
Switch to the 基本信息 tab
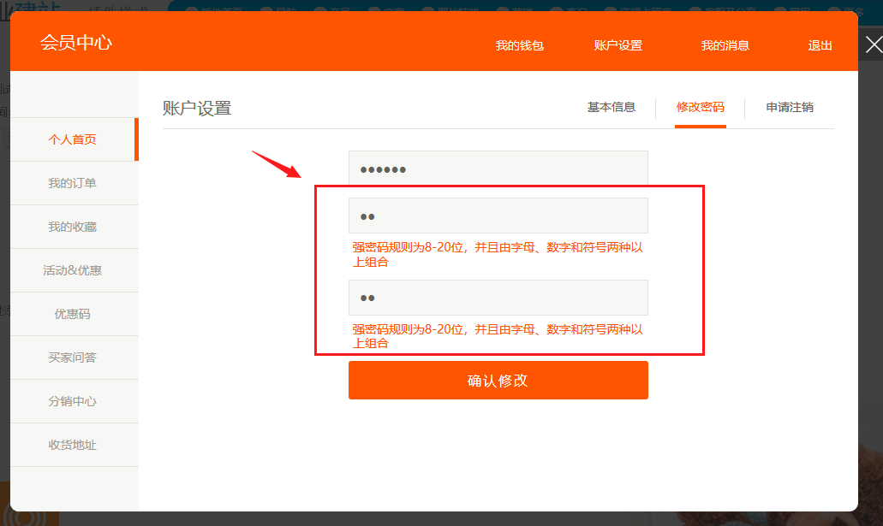611,108
